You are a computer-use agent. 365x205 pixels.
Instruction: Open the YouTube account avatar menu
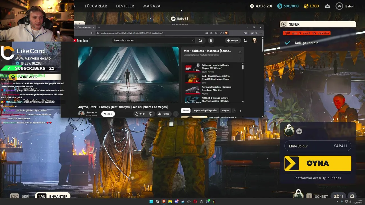click(x=254, y=40)
